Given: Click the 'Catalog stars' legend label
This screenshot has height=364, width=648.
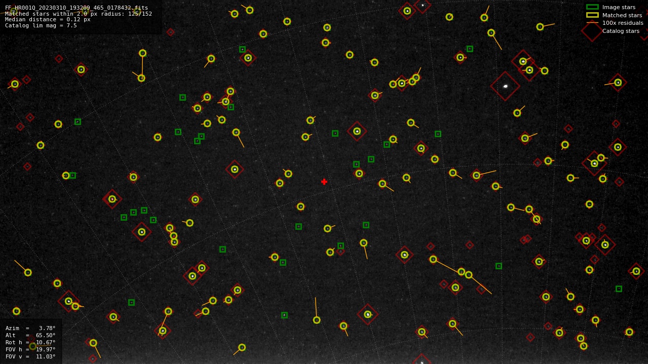Looking at the screenshot, I should [x=621, y=31].
